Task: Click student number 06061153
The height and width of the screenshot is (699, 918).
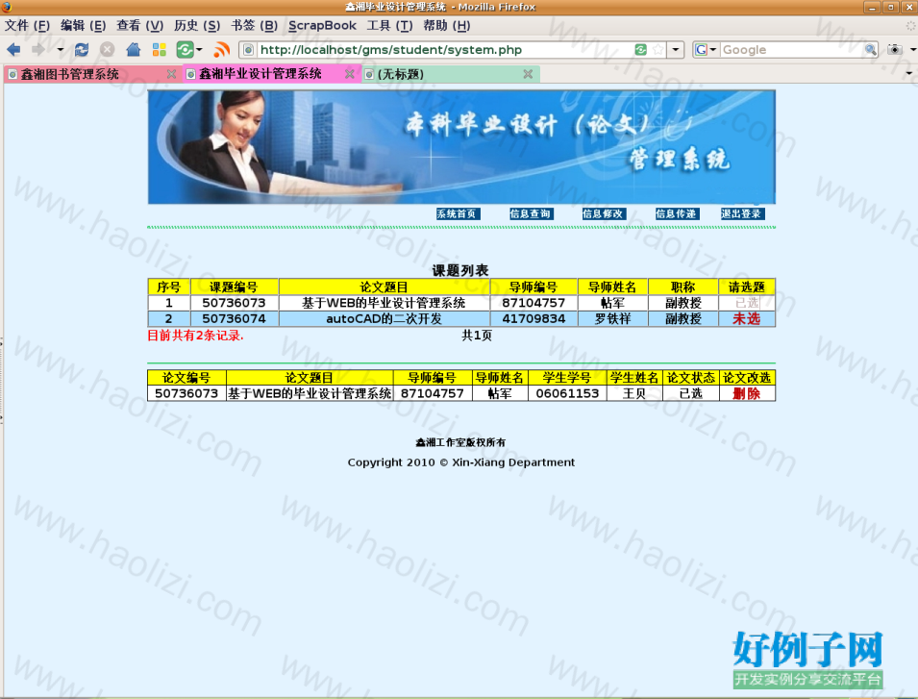Action: point(567,393)
